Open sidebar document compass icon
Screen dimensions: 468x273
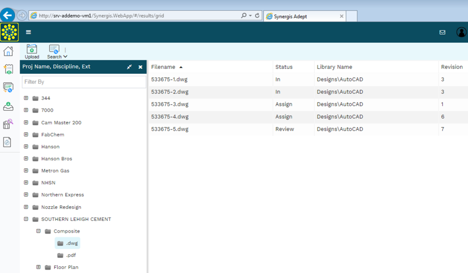point(7,142)
